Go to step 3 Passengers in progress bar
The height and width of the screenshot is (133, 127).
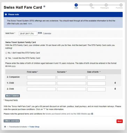coord(106,5)
